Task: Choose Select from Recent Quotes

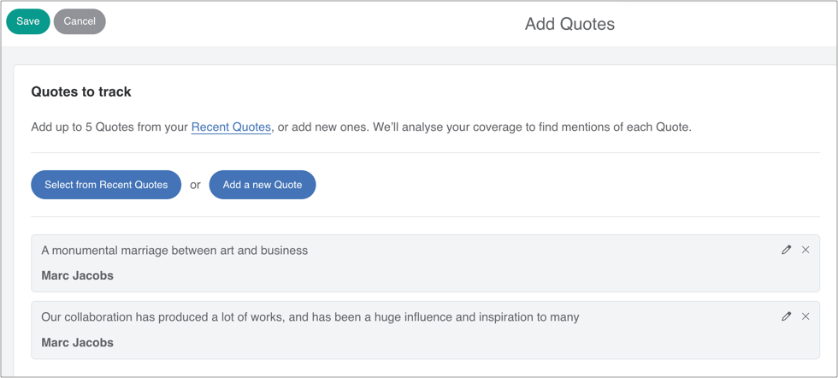Action: 106,185
